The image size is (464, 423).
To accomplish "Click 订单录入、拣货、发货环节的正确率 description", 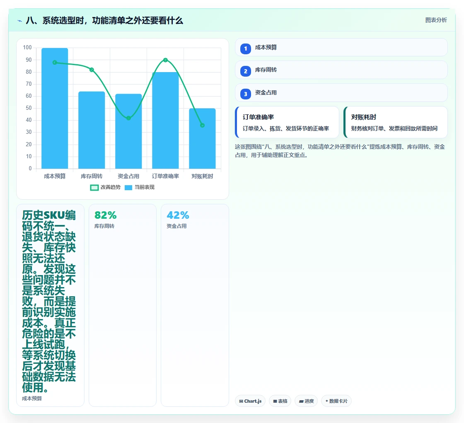I will (286, 128).
